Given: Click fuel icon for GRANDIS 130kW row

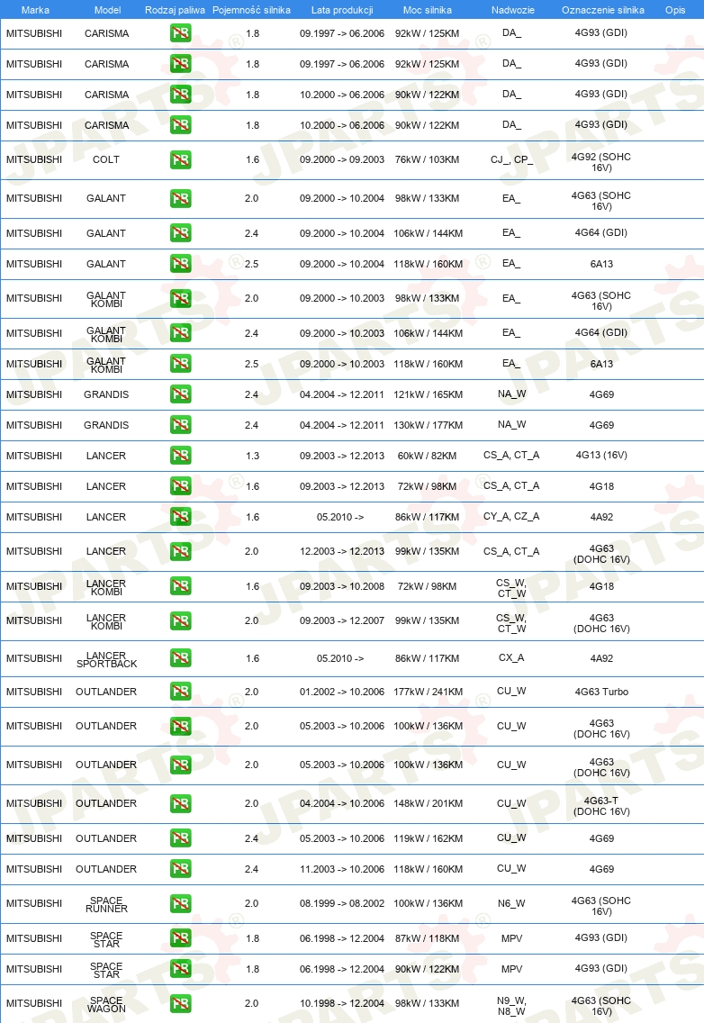Looking at the screenshot, I should 181,425.
